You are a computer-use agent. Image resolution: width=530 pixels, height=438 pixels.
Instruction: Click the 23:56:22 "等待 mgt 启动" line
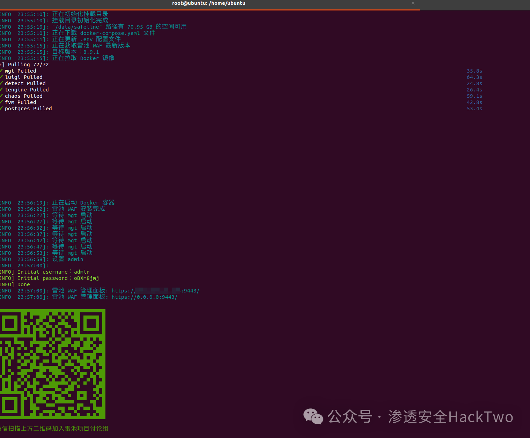coord(46,215)
